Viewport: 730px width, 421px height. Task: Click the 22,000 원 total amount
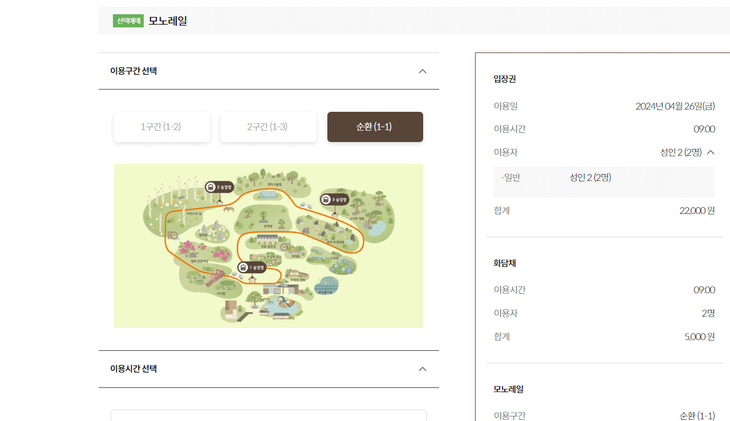697,211
